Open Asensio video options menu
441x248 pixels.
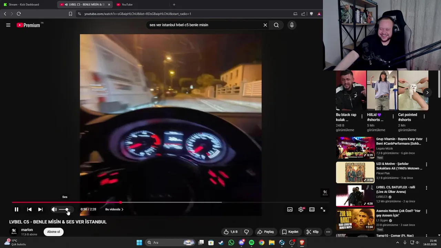click(x=427, y=211)
